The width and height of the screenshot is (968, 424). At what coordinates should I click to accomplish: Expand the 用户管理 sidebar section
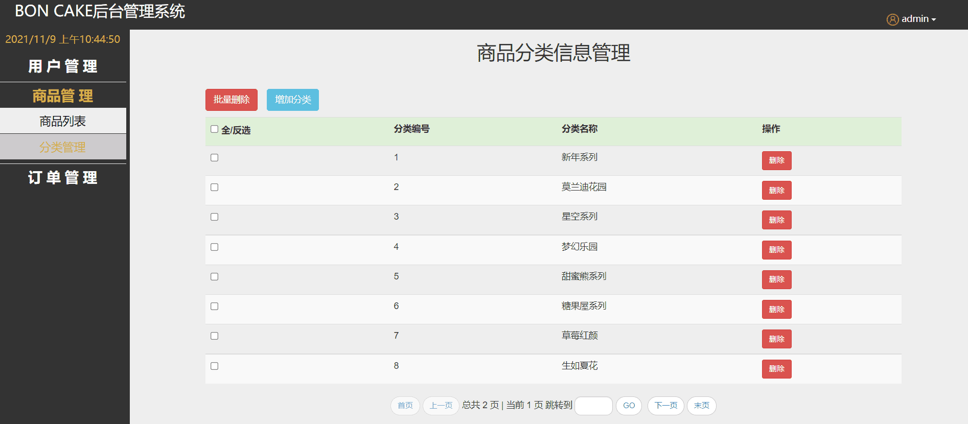(x=63, y=66)
